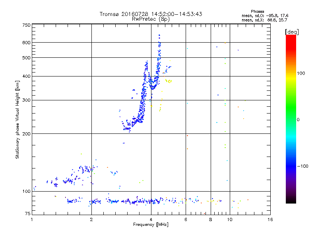Click the x-axis label "8"

pos(211,219)
